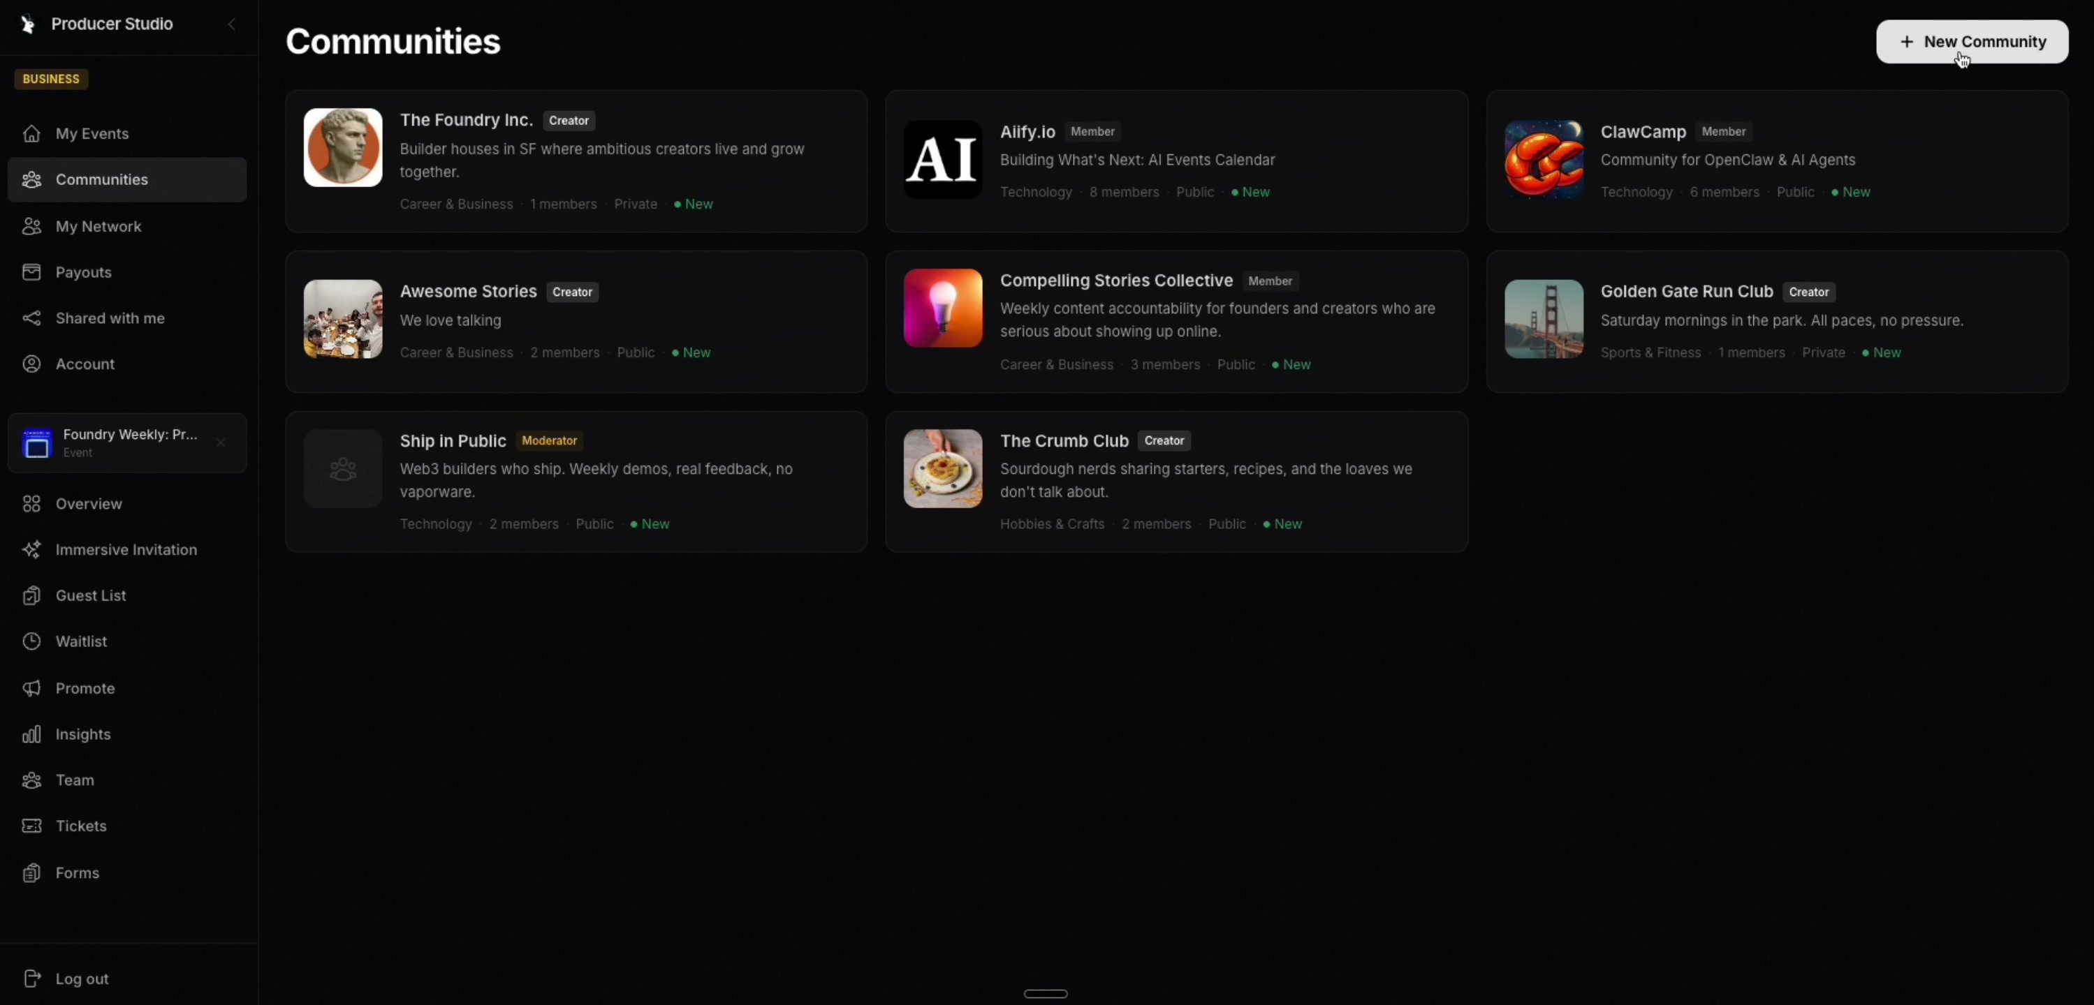Image resolution: width=2094 pixels, height=1005 pixels.
Task: Click The Foundry Inc. statue thumbnail
Action: coord(343,148)
